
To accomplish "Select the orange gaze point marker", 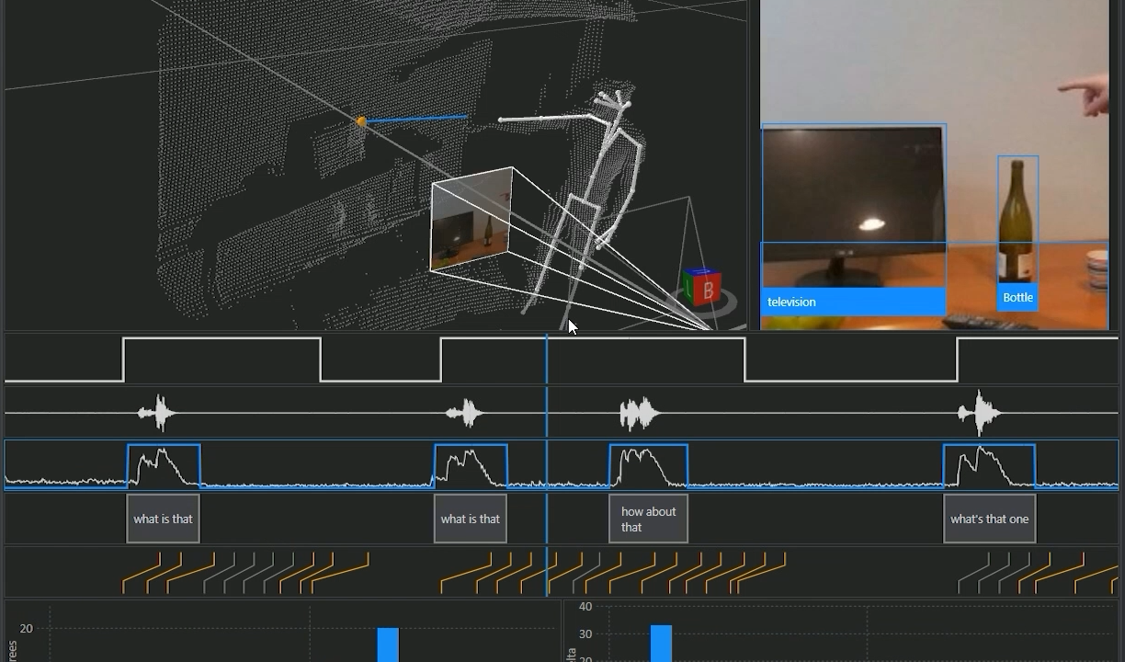I will 361,120.
